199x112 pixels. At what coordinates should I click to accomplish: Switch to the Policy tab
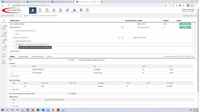point(49,56)
